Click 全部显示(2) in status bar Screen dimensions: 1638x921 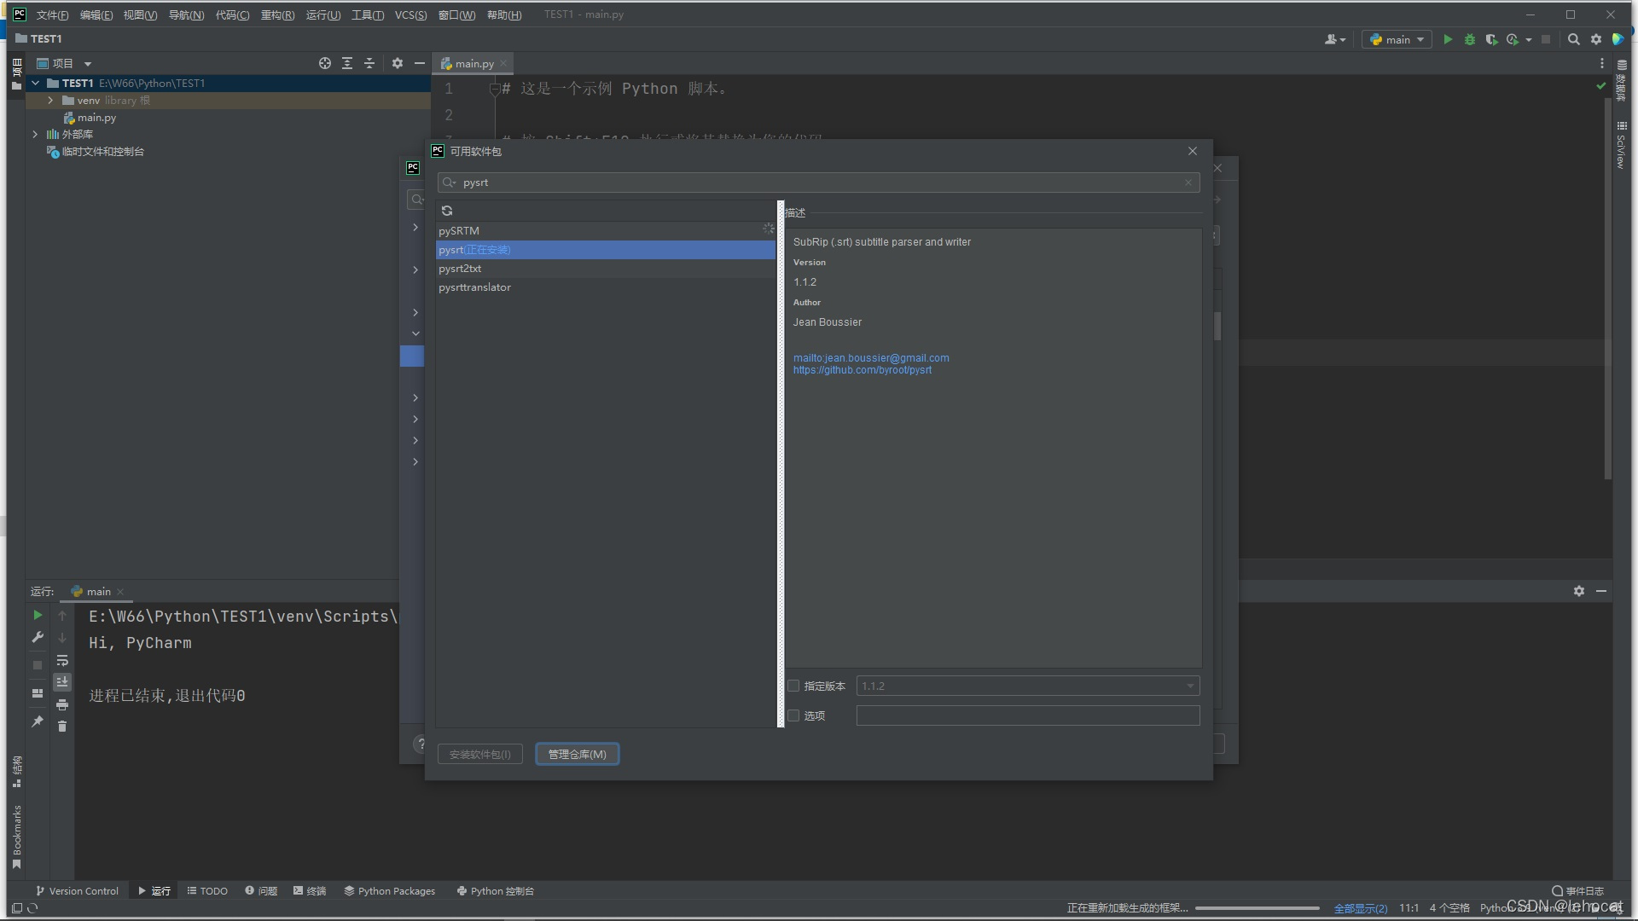coord(1361,908)
